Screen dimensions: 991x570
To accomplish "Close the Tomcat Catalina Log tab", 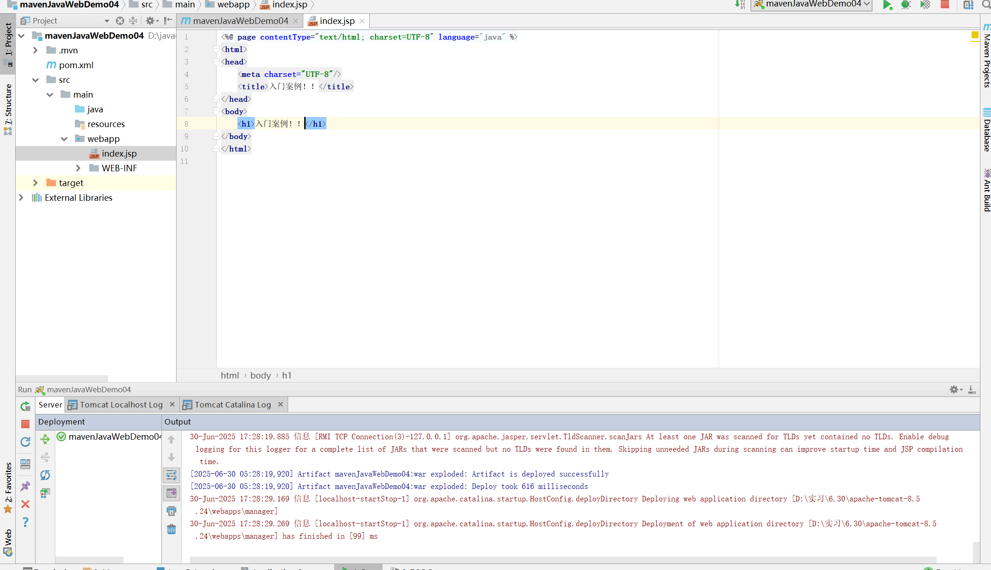I will tap(280, 404).
